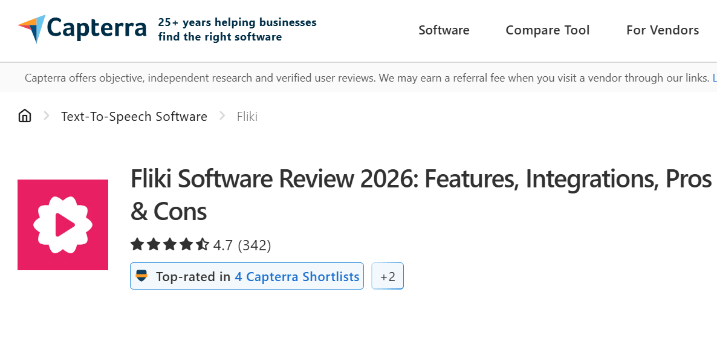717x347 pixels.
Task: Click the Fliki breadcrumb text
Action: (247, 117)
